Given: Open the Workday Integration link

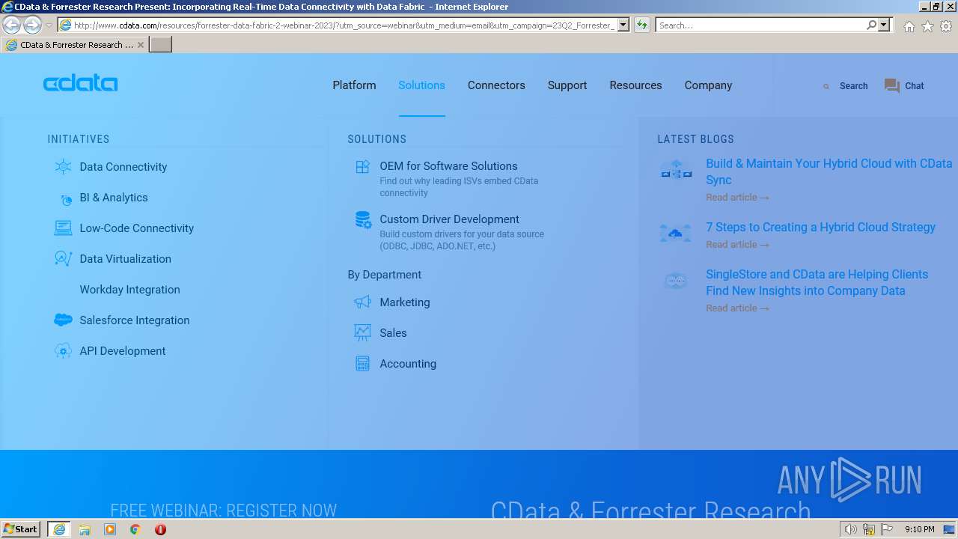Looking at the screenshot, I should [130, 290].
